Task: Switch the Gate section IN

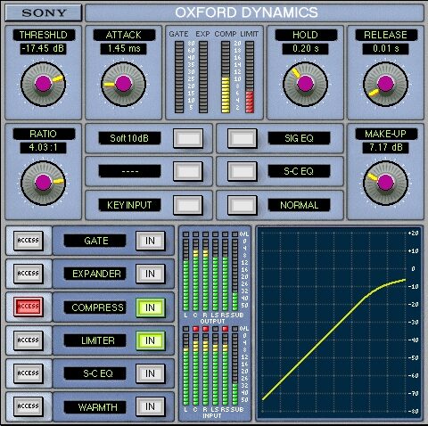Action: [x=151, y=241]
